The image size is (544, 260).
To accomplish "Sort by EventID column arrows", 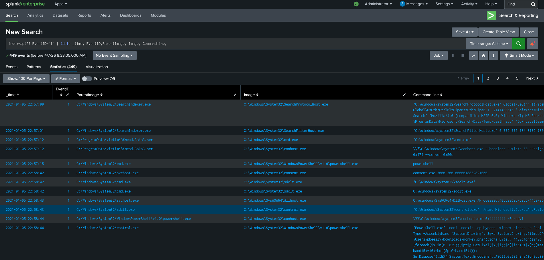I will (x=61, y=95).
